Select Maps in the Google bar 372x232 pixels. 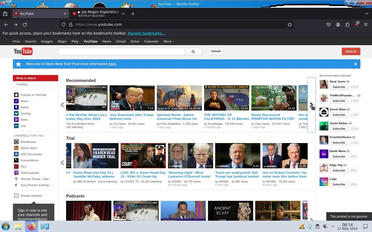[62, 41]
